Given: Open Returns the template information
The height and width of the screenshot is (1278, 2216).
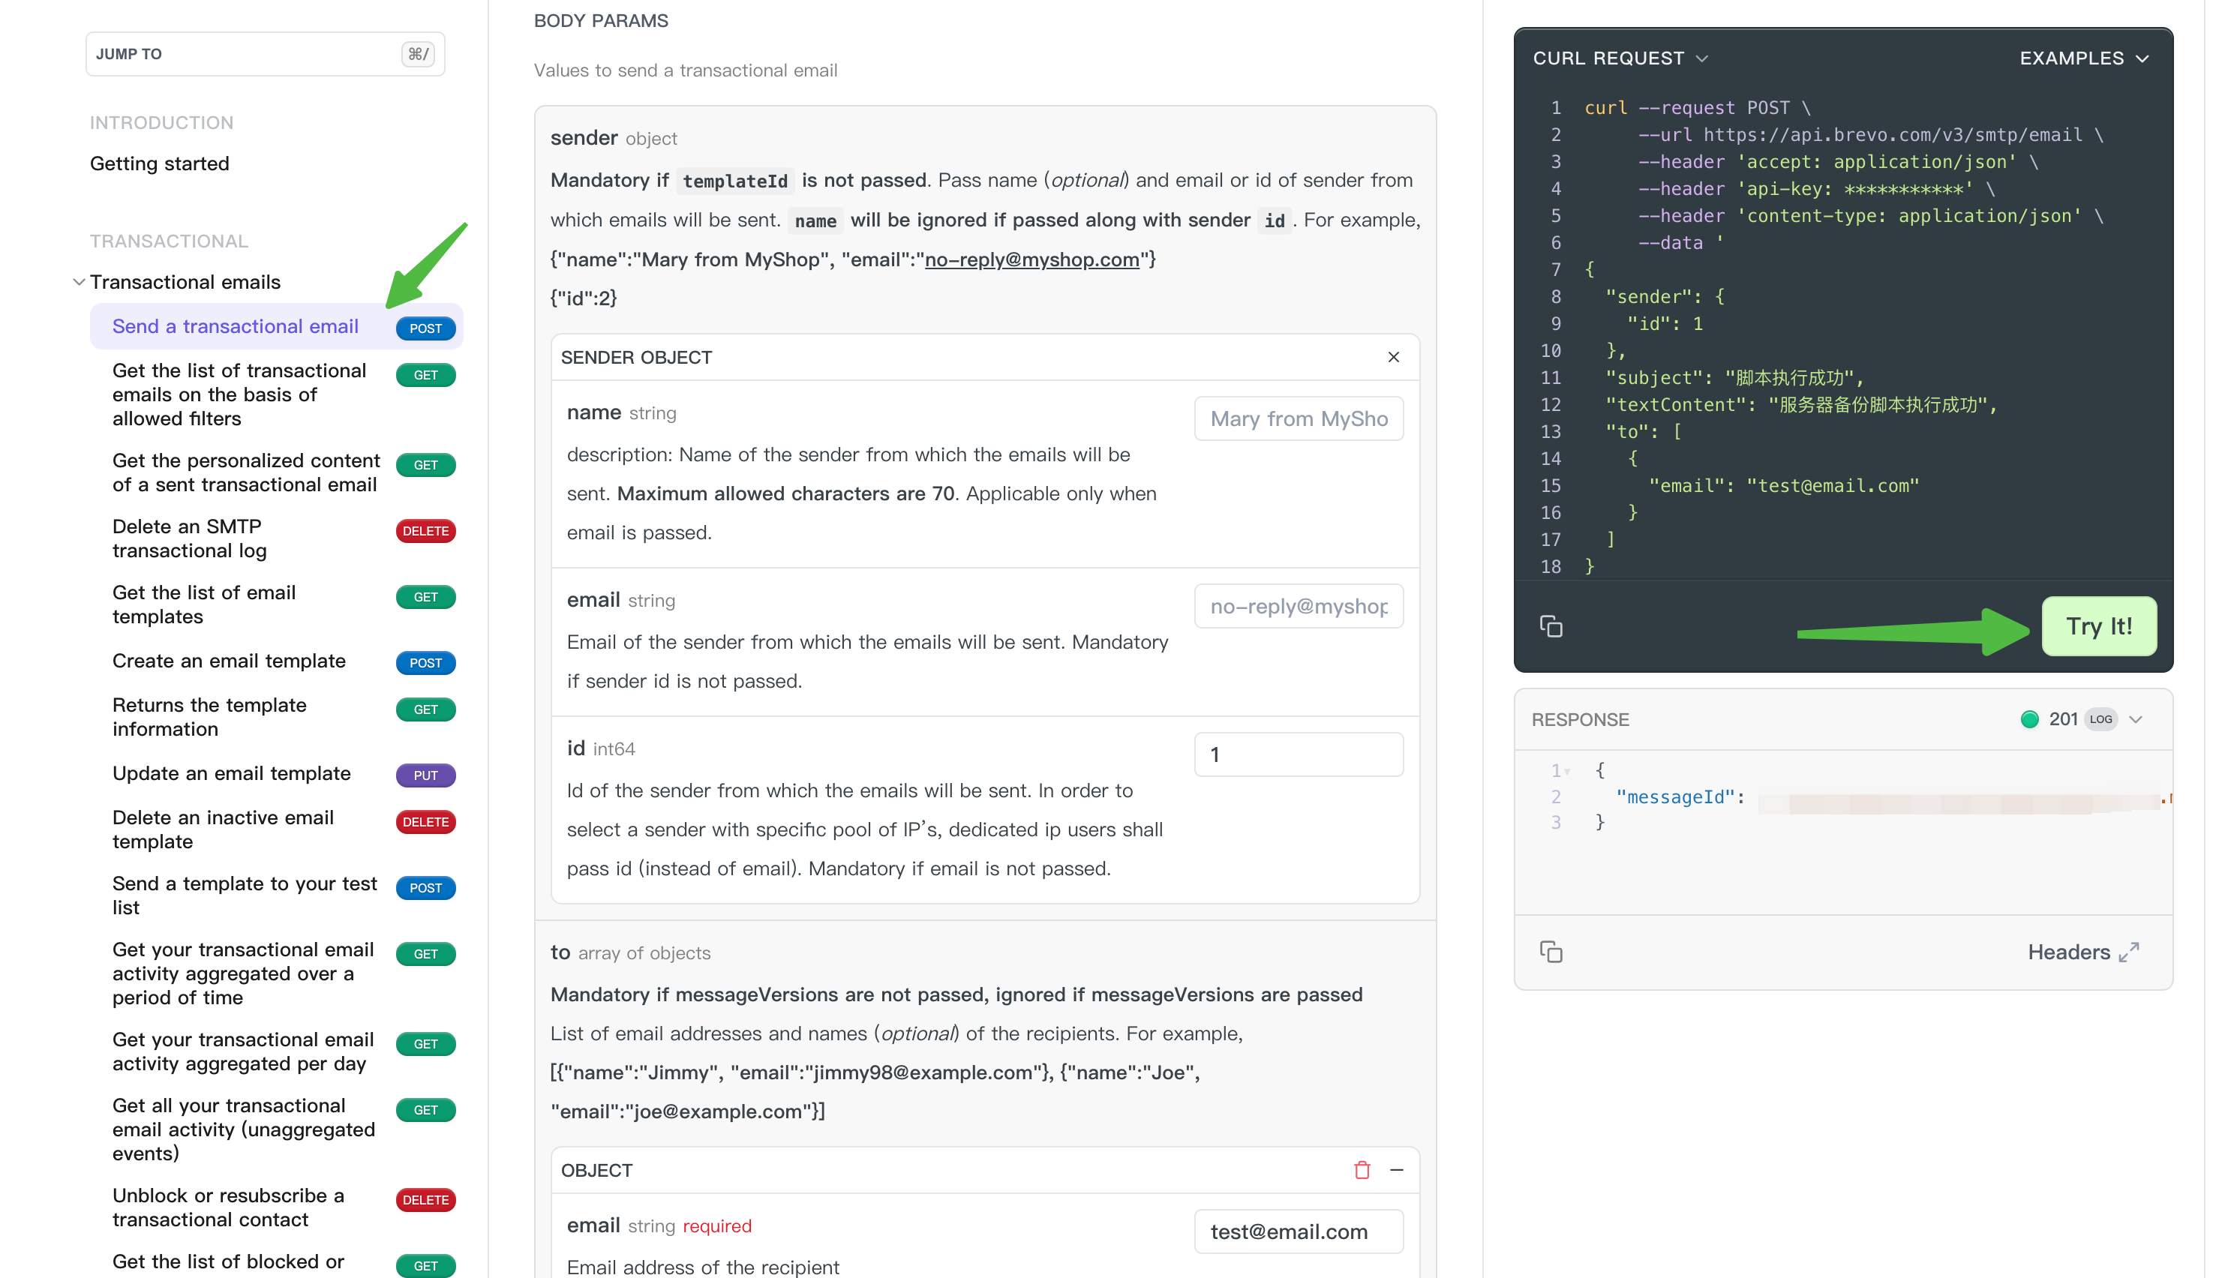Looking at the screenshot, I should point(209,716).
